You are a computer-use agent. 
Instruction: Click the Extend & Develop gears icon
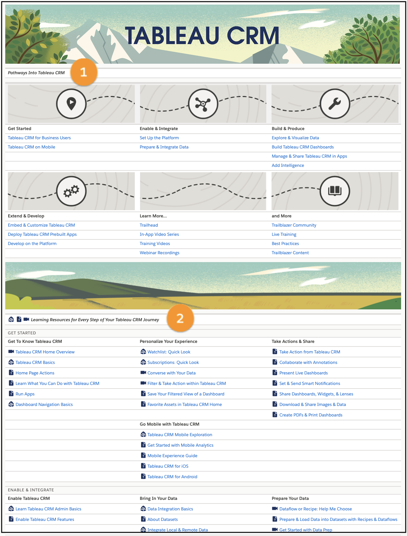click(x=71, y=191)
